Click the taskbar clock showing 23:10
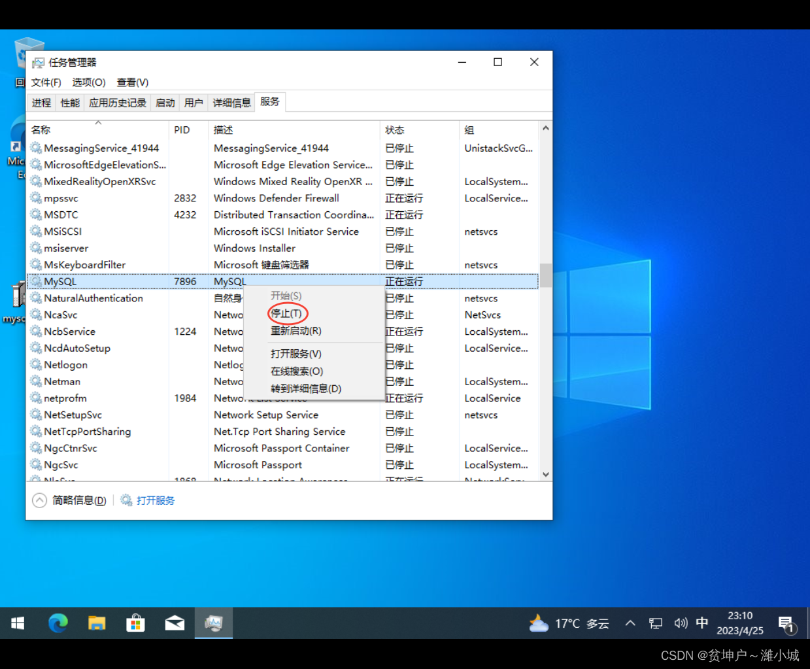810x669 pixels. 740,623
